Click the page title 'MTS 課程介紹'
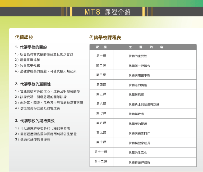203x172 pixels. pyautogui.click(x=108, y=12)
